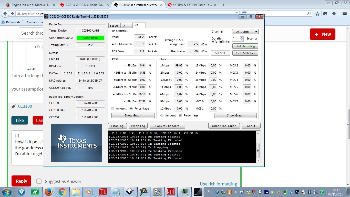Click Start Rx Testing
The height and width of the screenshot is (197, 350).
click(x=245, y=46)
